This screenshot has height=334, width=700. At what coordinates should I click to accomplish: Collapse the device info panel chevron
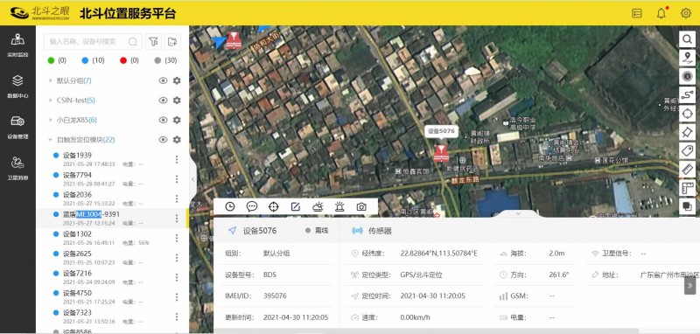[x=518, y=213]
